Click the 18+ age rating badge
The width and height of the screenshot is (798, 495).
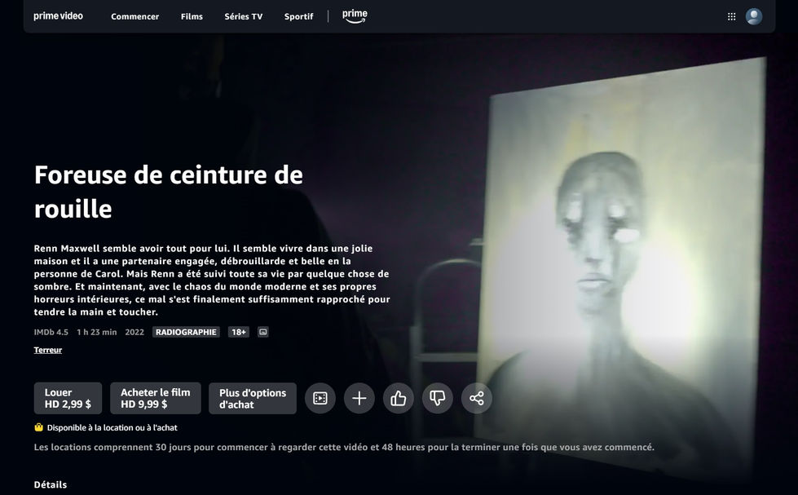(239, 332)
